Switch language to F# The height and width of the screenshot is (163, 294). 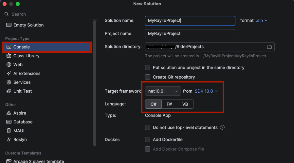pyautogui.click(x=169, y=104)
